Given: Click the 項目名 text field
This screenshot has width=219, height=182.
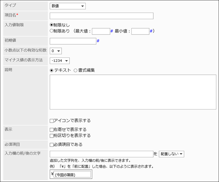Looking at the screenshot, I should (101, 16).
